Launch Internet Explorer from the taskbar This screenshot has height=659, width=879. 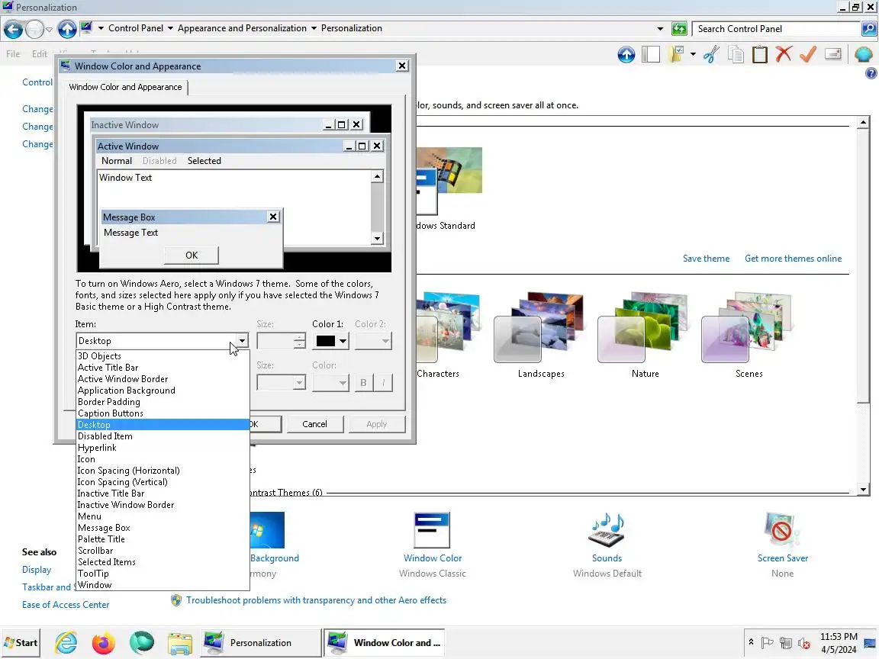pos(66,643)
